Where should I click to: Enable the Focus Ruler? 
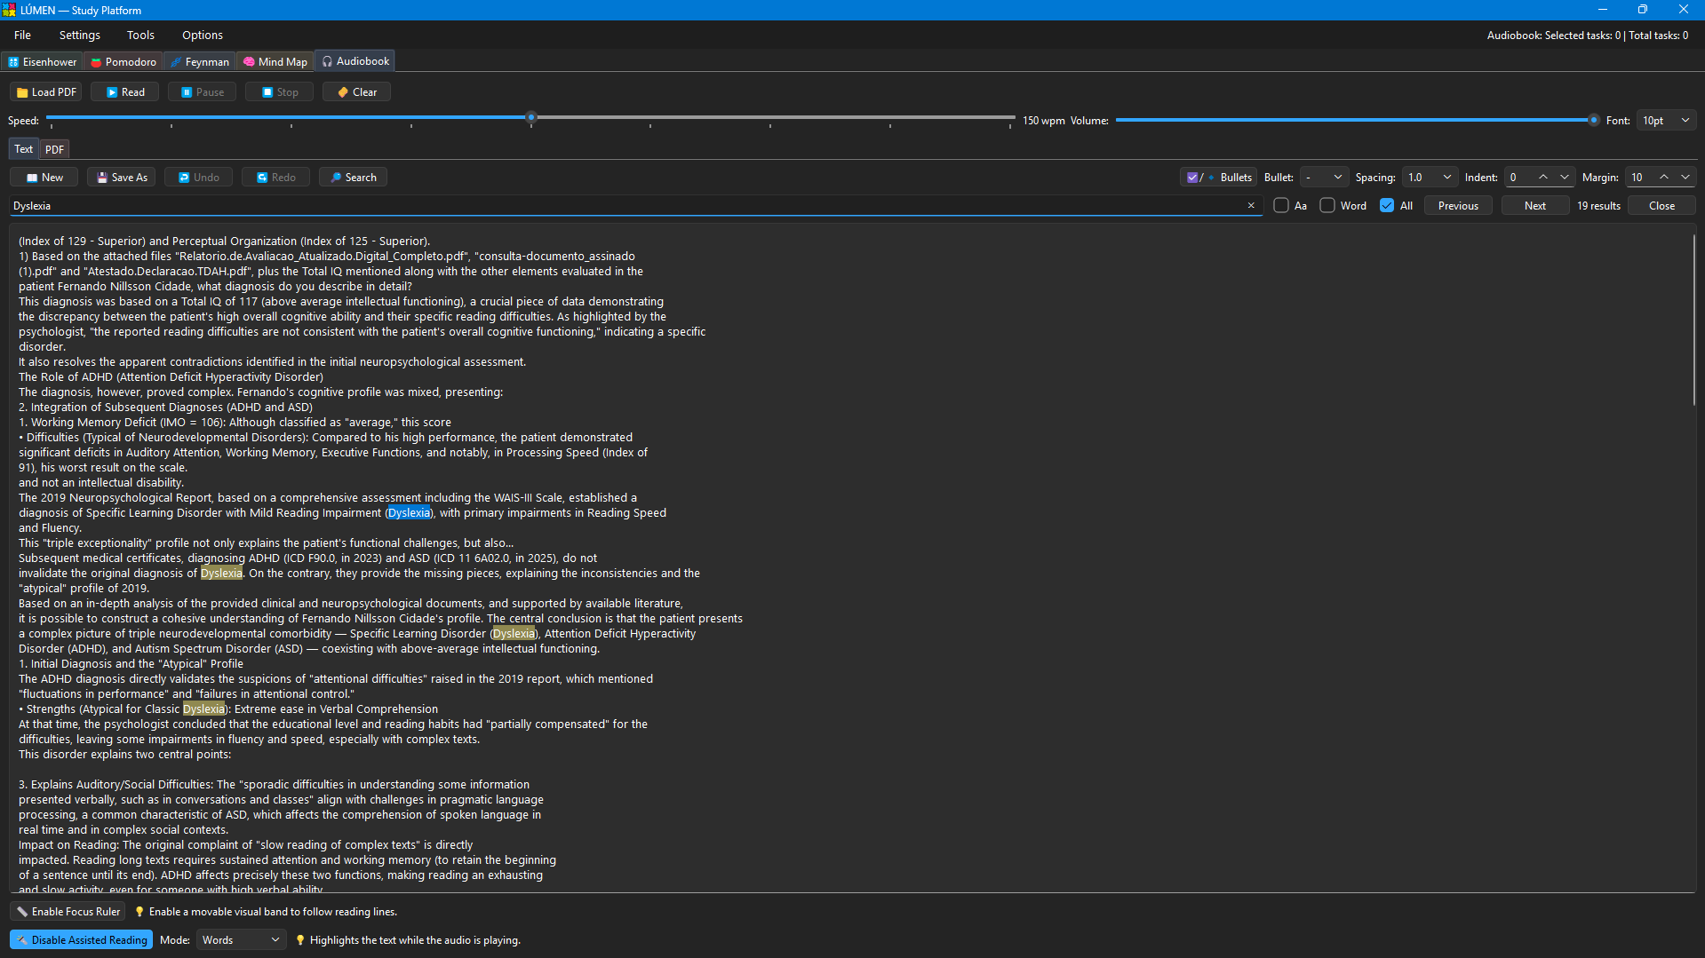click(x=68, y=912)
